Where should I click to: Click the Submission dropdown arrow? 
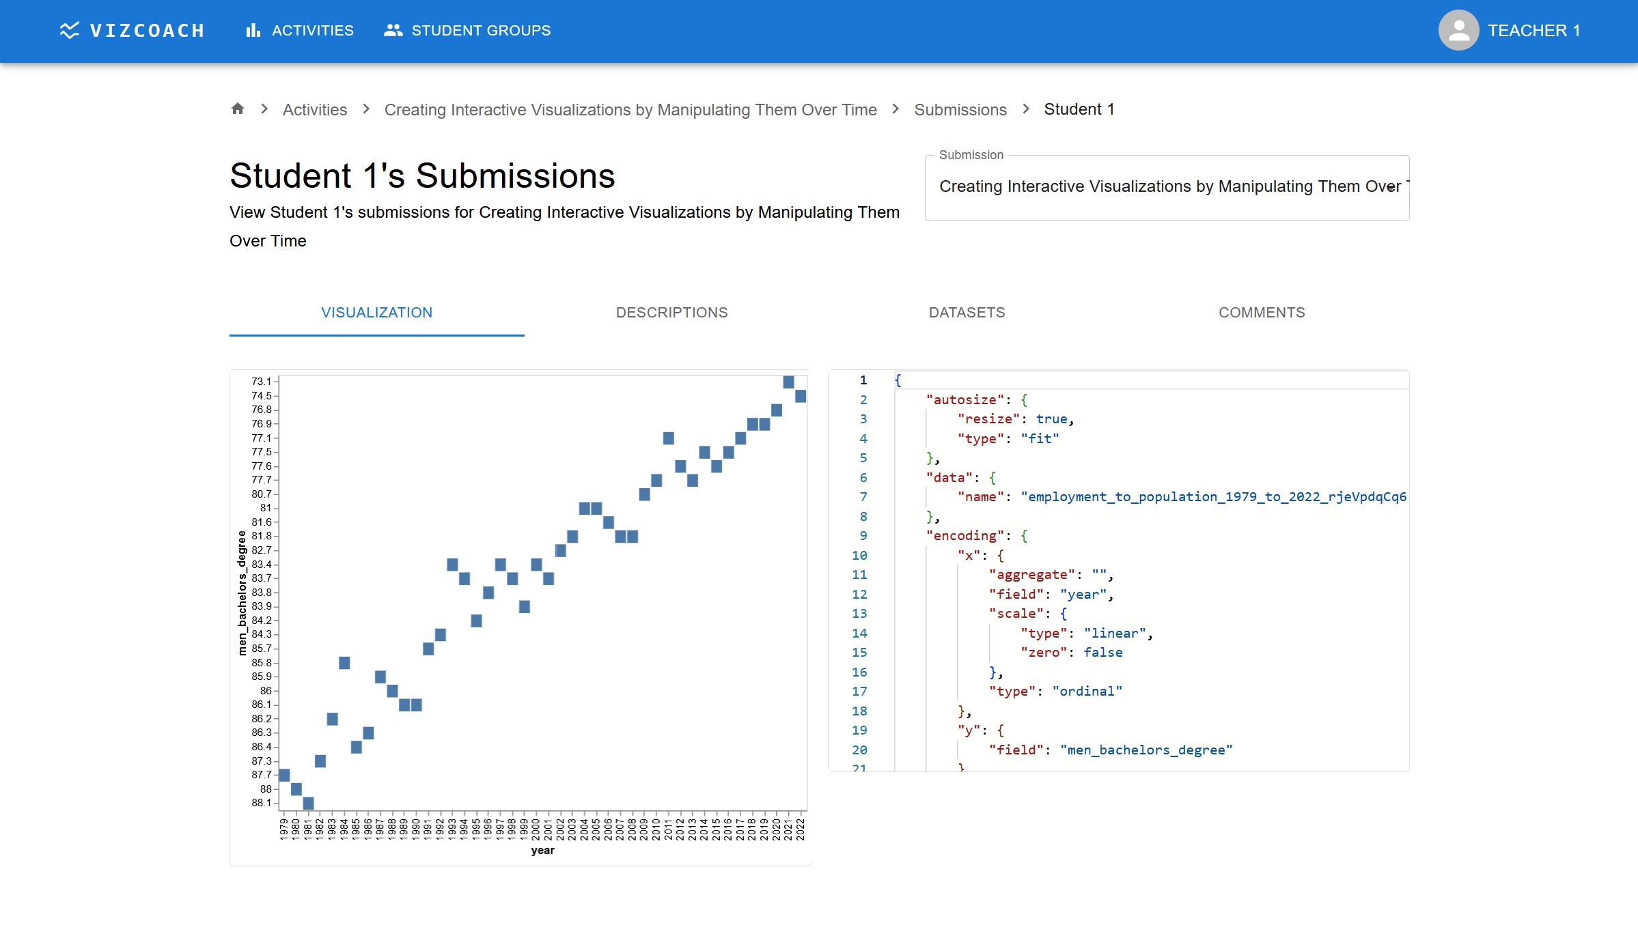(1391, 187)
